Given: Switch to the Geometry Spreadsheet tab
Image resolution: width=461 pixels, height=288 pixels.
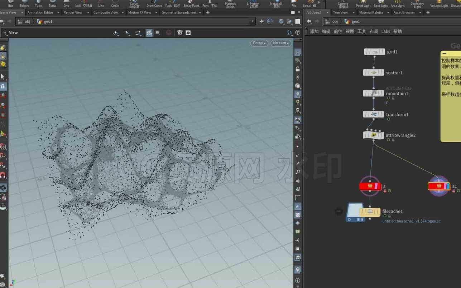Looking at the screenshot, I should pyautogui.click(x=179, y=12).
